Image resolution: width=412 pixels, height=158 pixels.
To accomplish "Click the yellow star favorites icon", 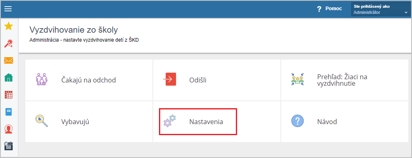I will click(x=9, y=26).
